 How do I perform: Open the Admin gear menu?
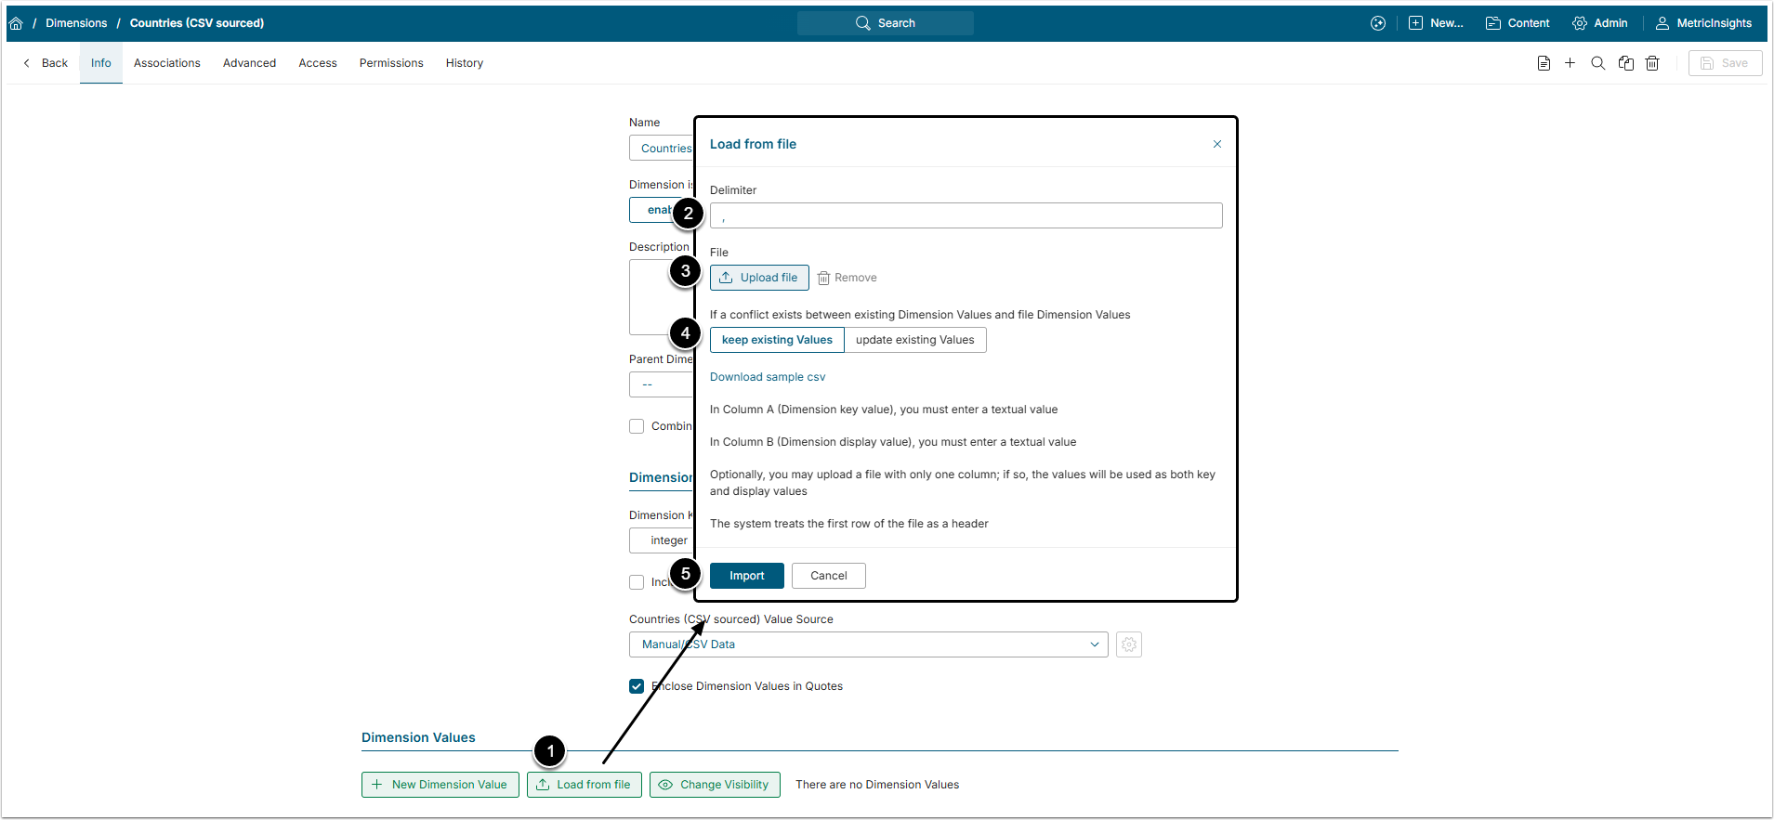pyautogui.click(x=1599, y=23)
